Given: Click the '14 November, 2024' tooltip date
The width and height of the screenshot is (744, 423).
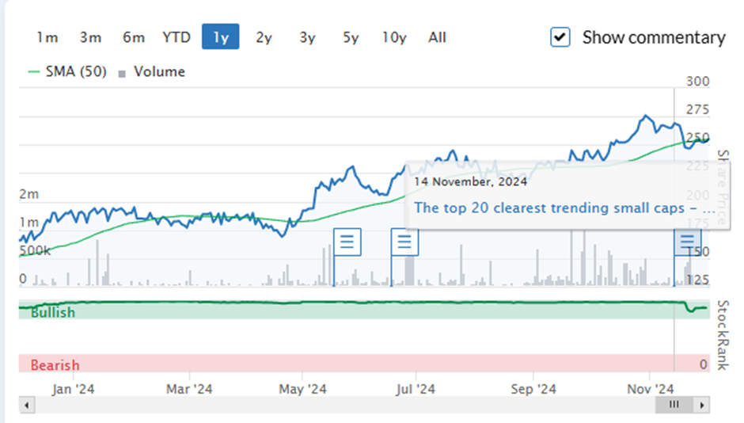Looking at the screenshot, I should (470, 181).
